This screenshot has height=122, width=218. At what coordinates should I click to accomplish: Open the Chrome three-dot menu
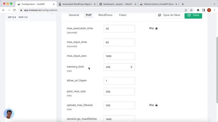[215, 10]
